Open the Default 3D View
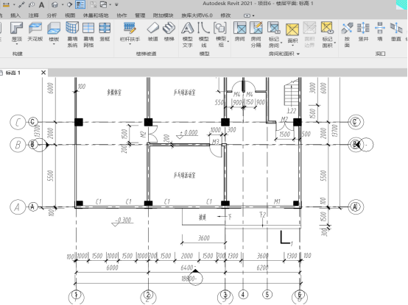Screen dimensions: 408x305 [x=54, y=4]
